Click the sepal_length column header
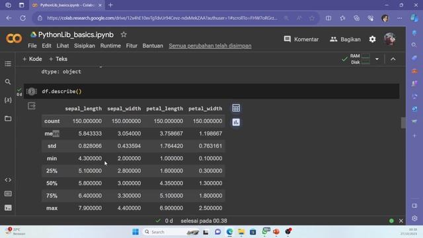 [83, 108]
